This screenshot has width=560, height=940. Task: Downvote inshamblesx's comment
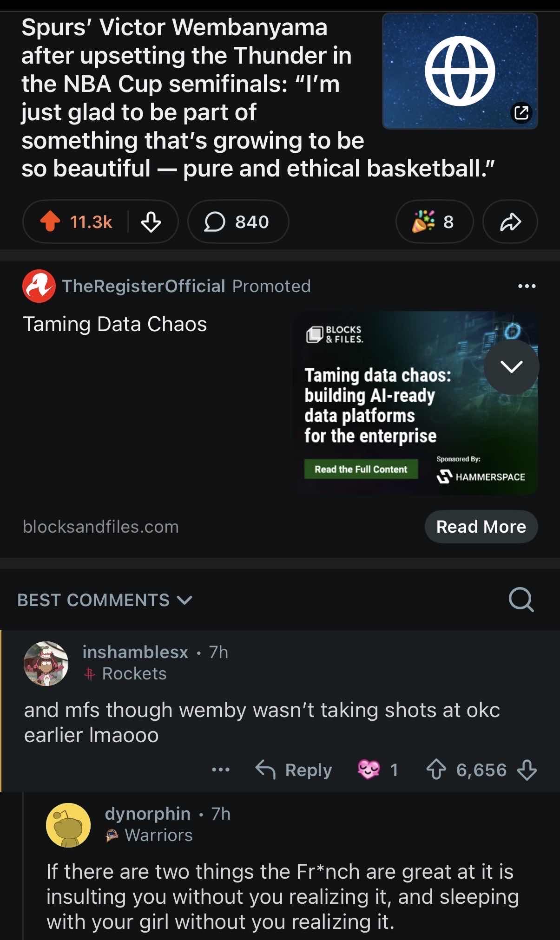(527, 770)
